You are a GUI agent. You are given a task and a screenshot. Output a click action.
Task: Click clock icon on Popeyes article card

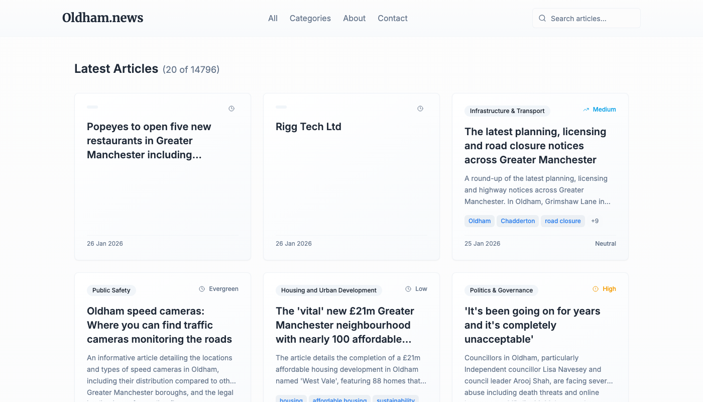(231, 109)
